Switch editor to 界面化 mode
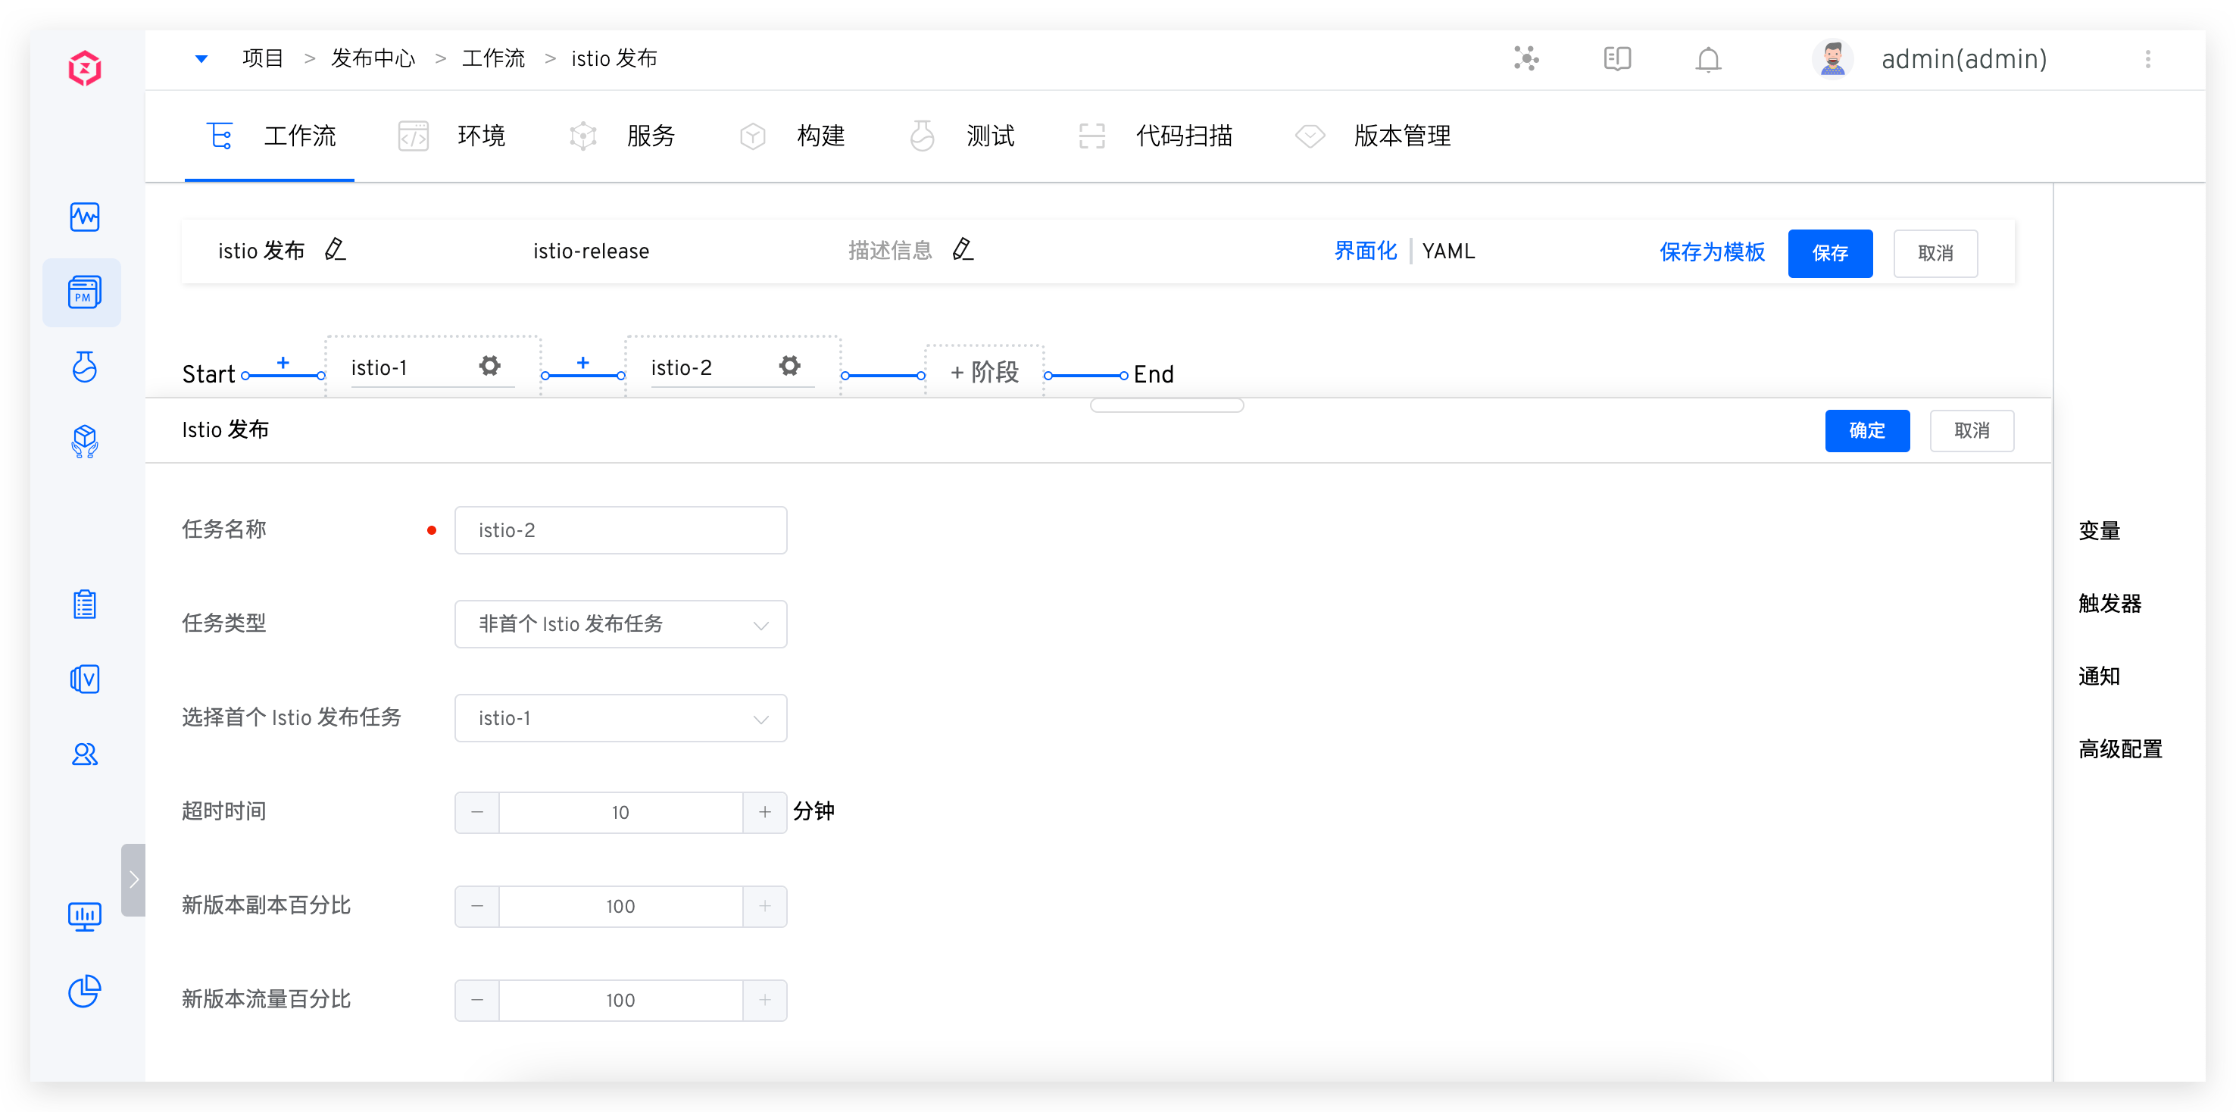 [1364, 251]
